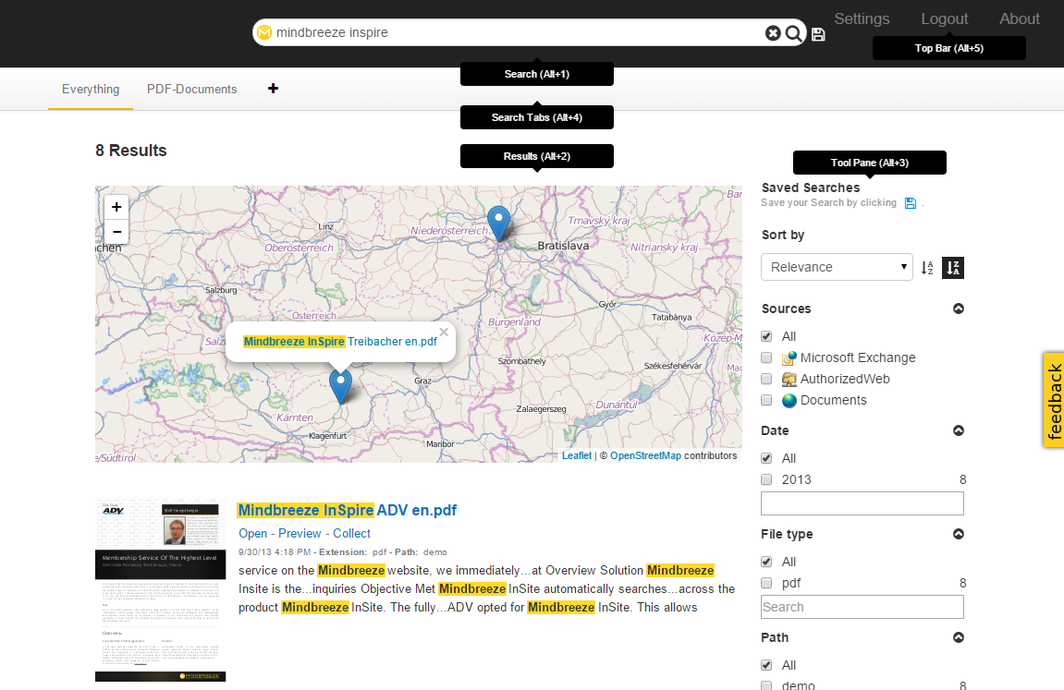This screenshot has width=1064, height=690.
Task: Toggle Date All checkbox
Action: (766, 458)
